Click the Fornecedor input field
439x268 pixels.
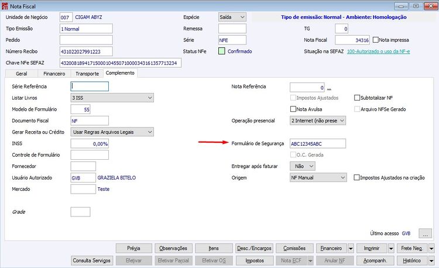(x=83, y=166)
